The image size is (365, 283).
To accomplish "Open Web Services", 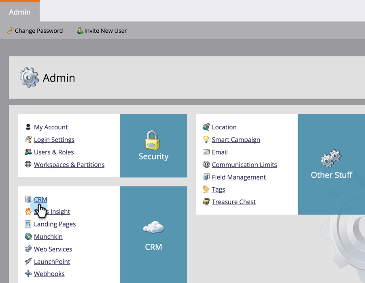I will pyautogui.click(x=53, y=249).
